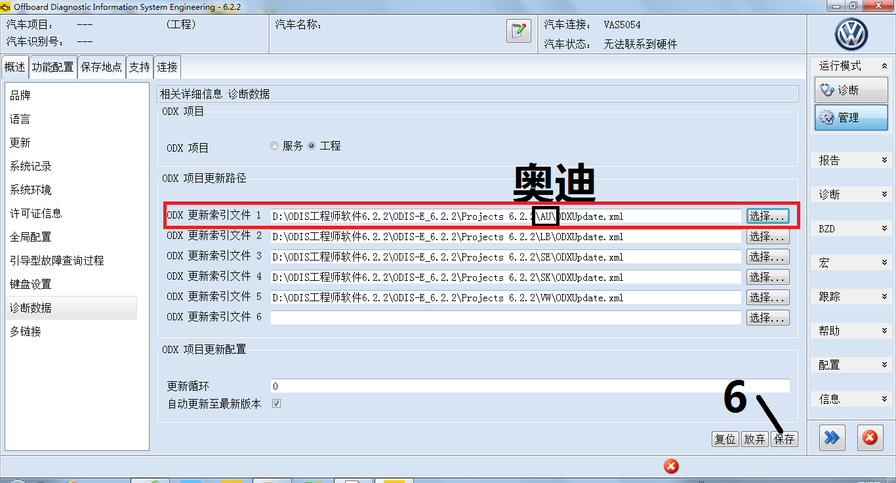This screenshot has width=896, height=483.
Task: Open the 概述 tab
Action: pos(15,67)
